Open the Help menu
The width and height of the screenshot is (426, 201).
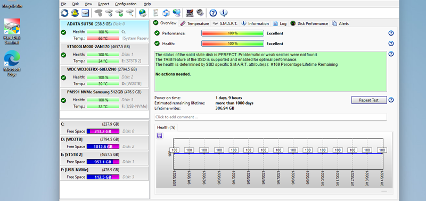[x=148, y=4]
